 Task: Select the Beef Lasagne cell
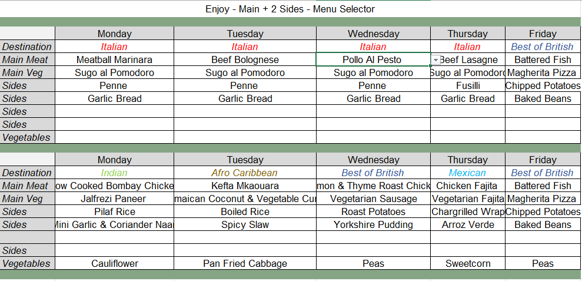click(469, 59)
